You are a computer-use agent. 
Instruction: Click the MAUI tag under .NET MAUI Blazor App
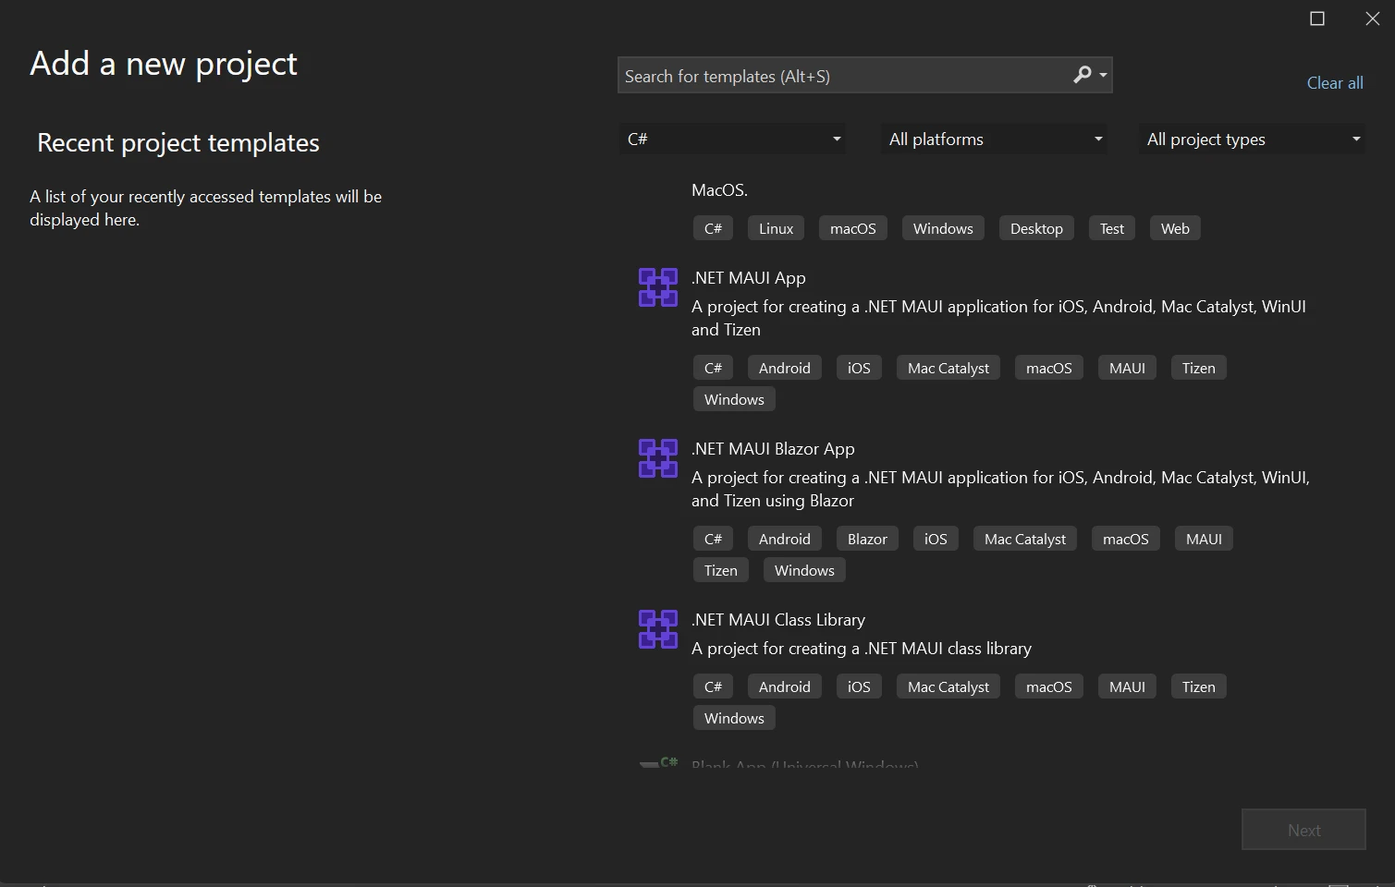coord(1204,539)
